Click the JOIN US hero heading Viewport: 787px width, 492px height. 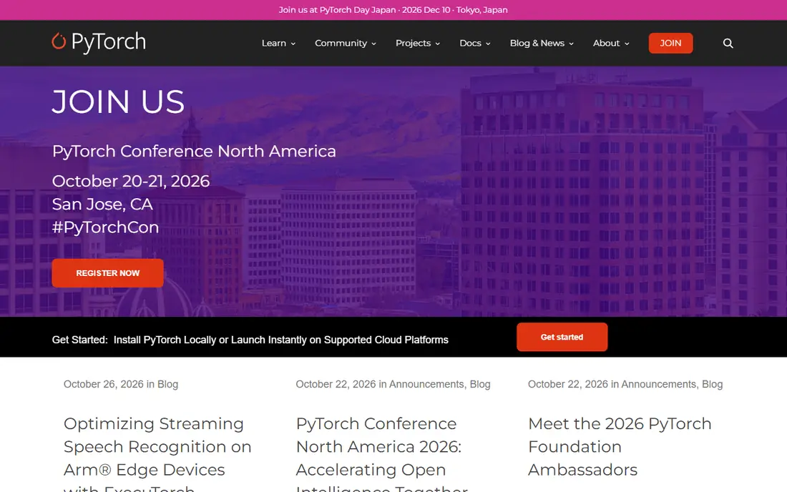[x=119, y=102]
